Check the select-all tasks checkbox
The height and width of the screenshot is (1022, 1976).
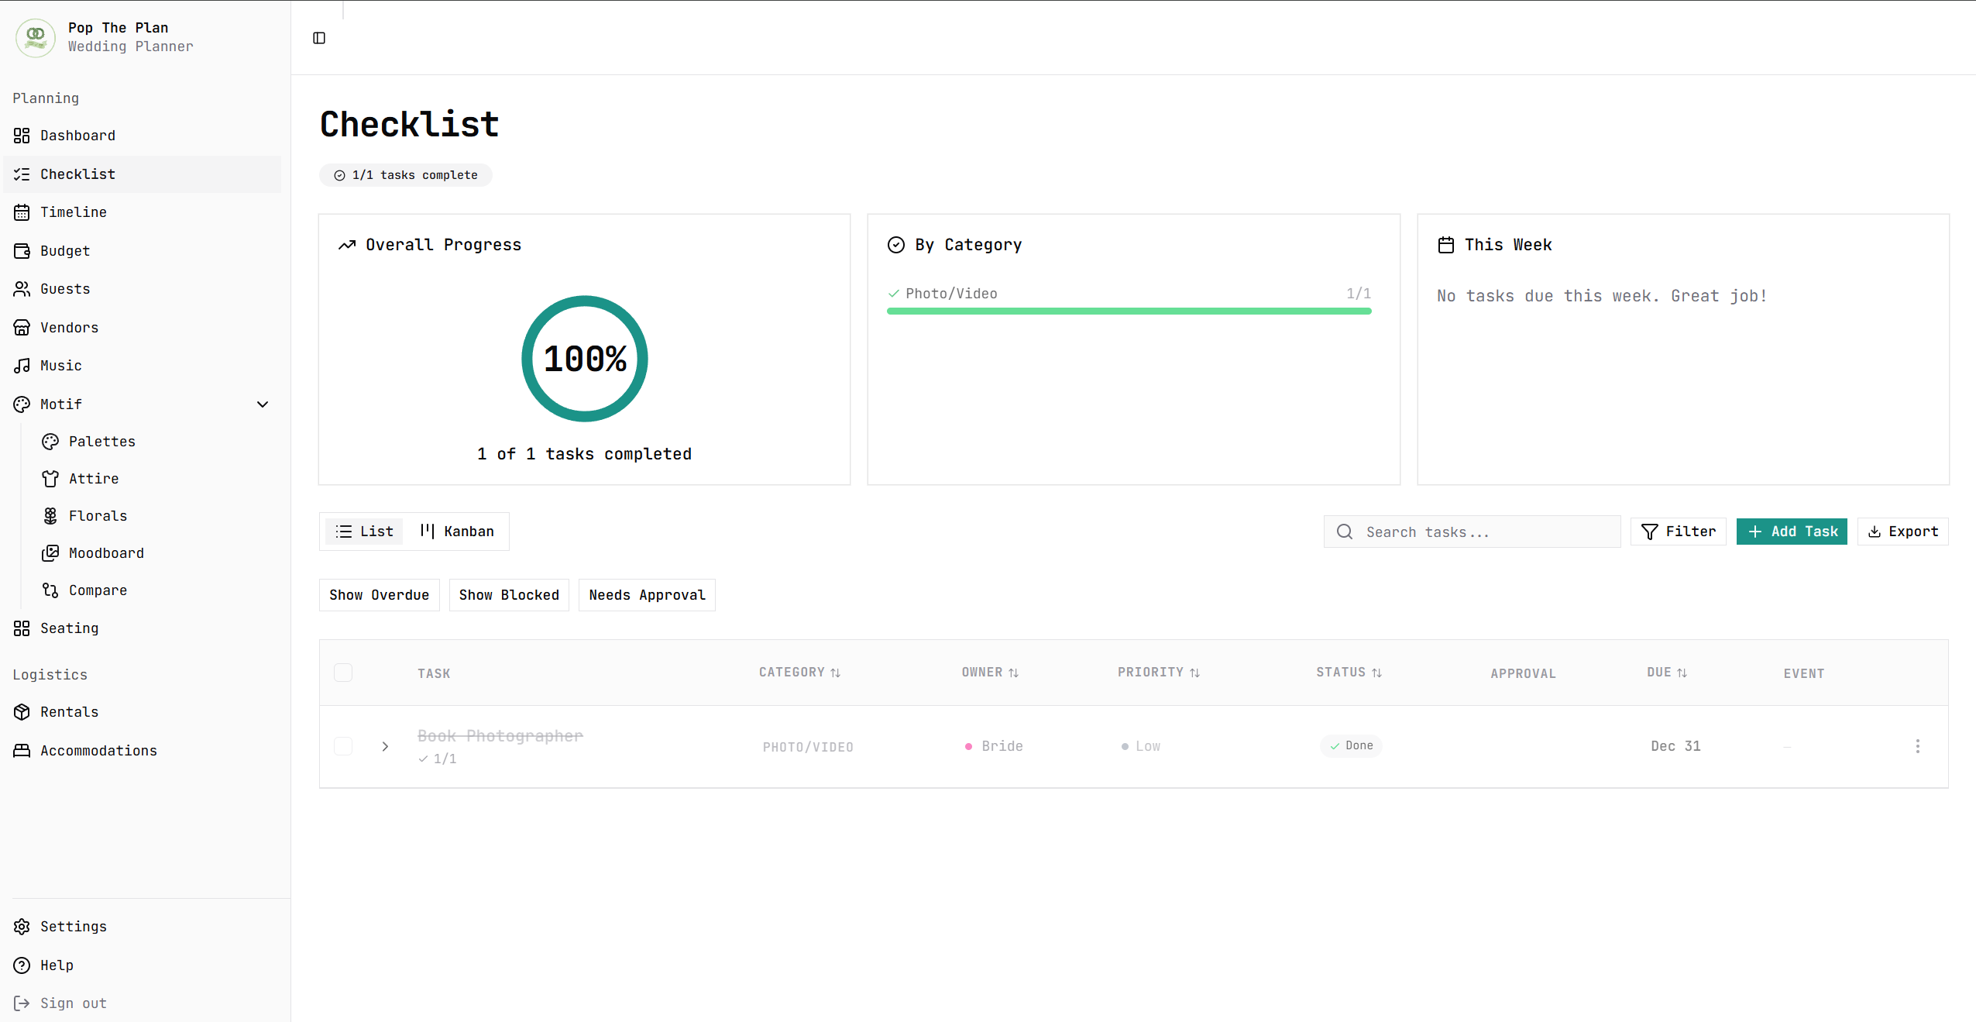coord(343,673)
